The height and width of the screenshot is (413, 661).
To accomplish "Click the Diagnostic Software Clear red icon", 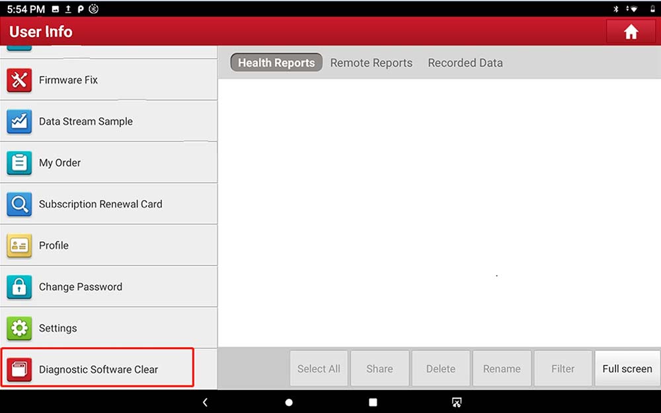I will 19,369.
